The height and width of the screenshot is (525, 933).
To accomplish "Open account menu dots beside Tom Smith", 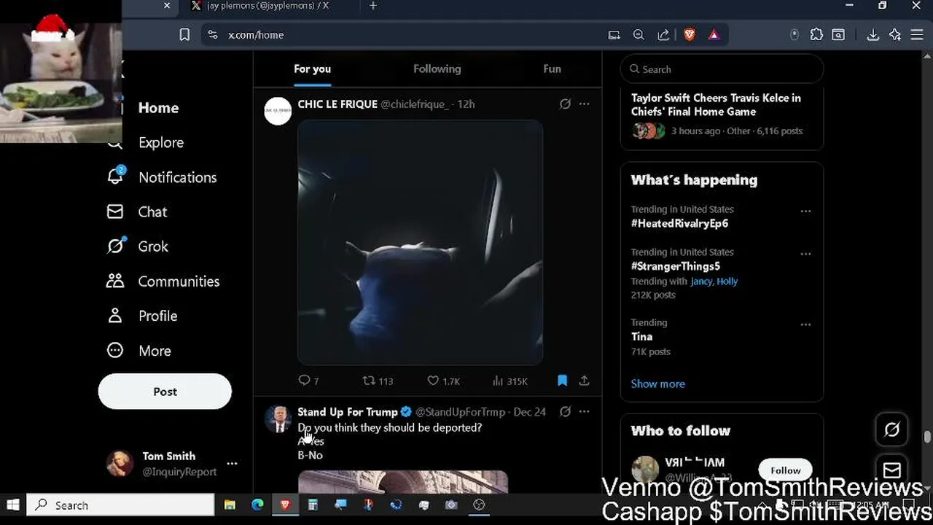I will pos(232,464).
